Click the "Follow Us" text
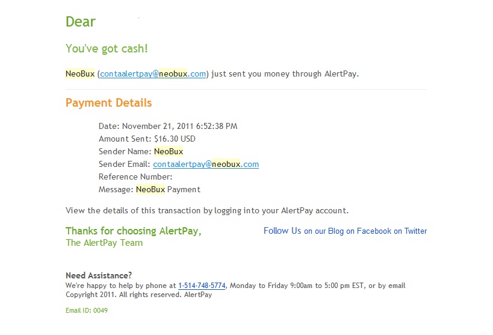Screen dimensions: 493x335 (282, 231)
